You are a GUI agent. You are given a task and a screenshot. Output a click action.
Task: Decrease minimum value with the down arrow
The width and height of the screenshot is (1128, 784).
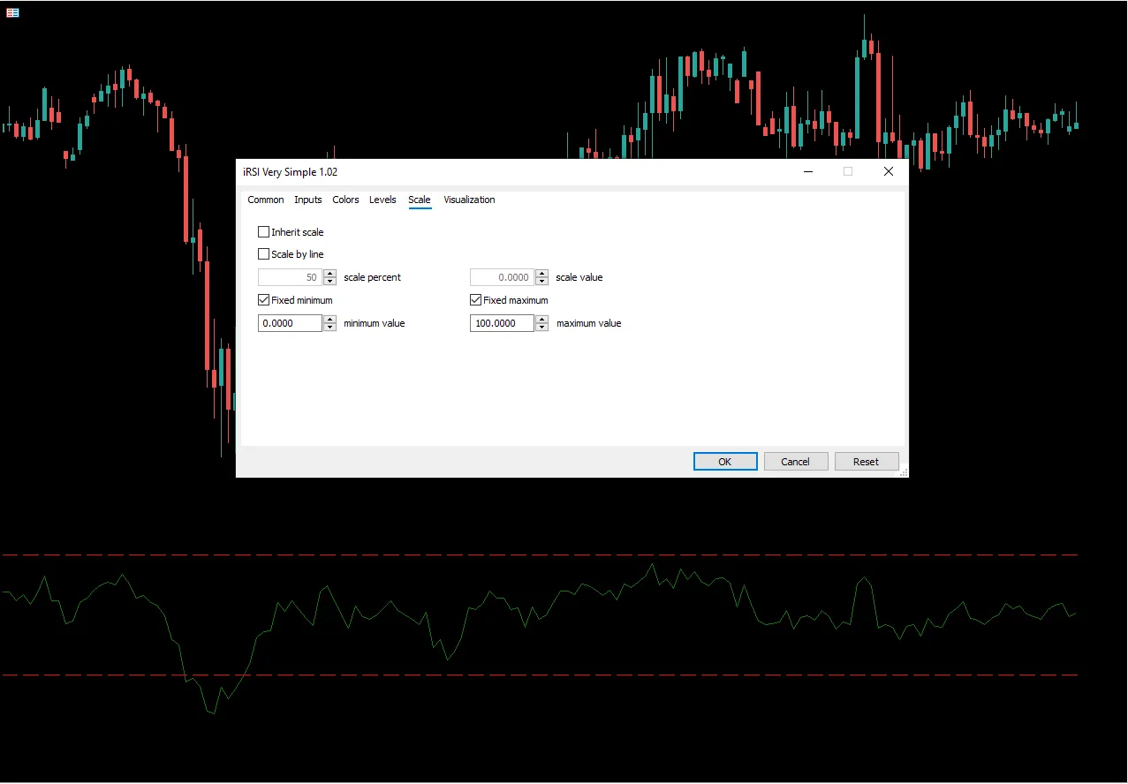(x=330, y=328)
